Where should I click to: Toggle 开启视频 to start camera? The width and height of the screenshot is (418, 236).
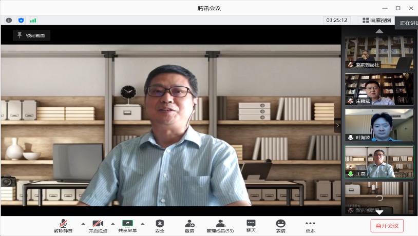tap(98, 226)
